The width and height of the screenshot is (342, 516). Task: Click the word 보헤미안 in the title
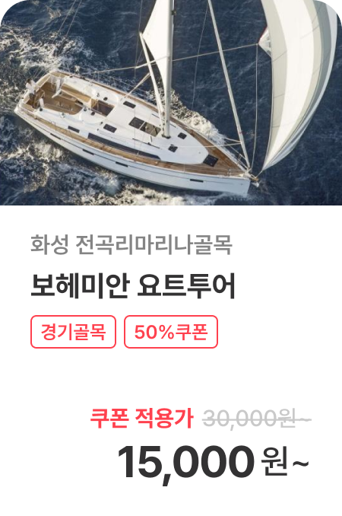79,285
